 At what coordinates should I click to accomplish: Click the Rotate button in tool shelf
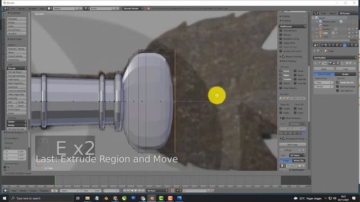click(17, 22)
